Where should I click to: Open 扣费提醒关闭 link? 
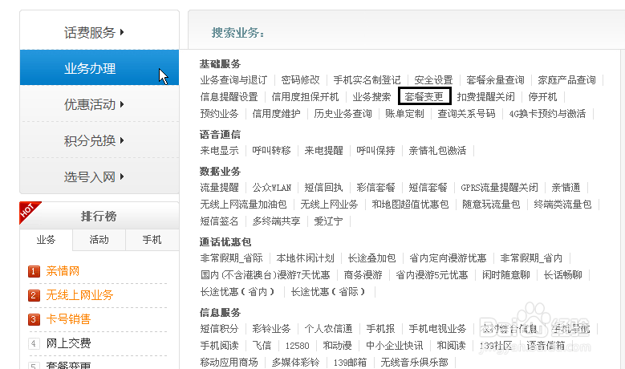[x=485, y=97]
